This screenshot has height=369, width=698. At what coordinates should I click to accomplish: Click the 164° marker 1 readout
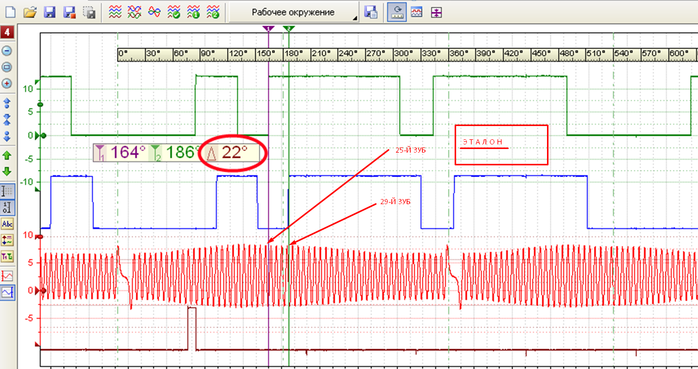pyautogui.click(x=121, y=152)
